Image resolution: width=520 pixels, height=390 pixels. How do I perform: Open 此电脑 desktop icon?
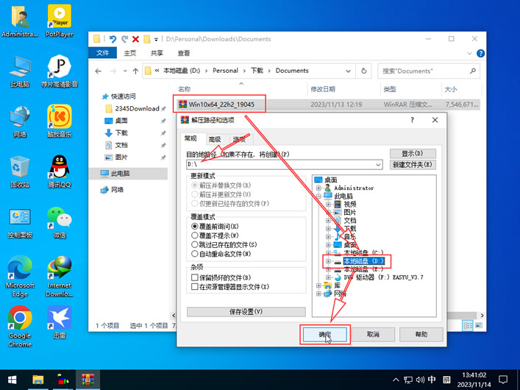[x=20, y=71]
